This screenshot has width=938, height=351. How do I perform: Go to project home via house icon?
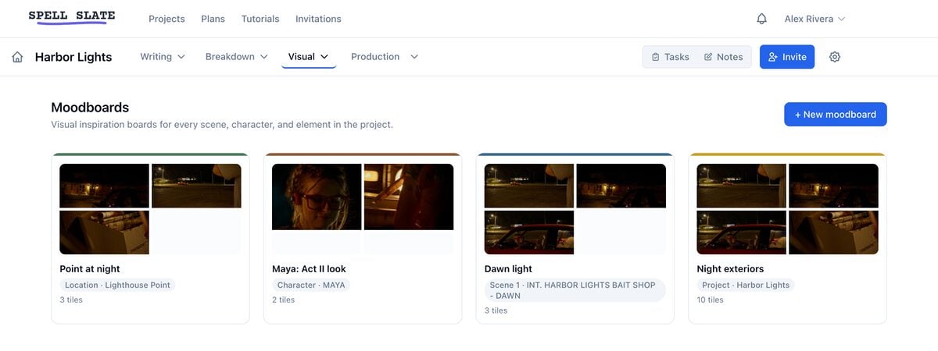(x=17, y=57)
